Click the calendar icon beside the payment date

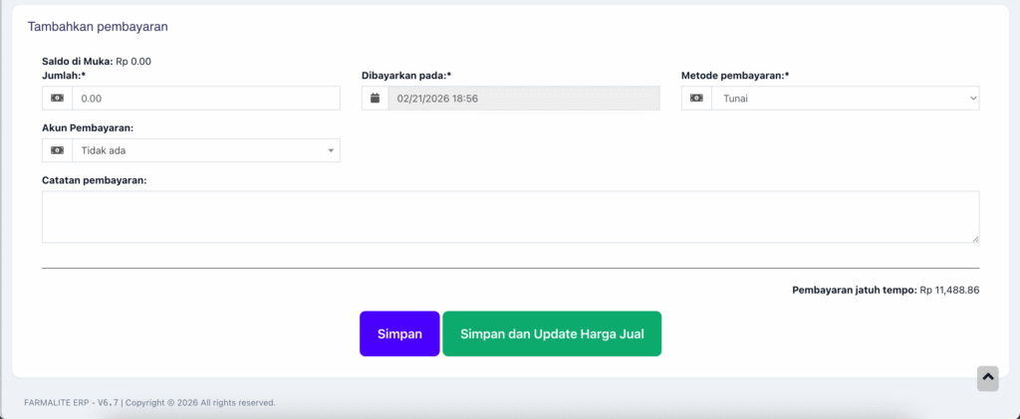point(375,99)
